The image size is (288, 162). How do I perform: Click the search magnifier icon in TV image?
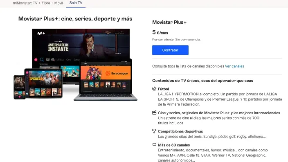pyautogui.click(x=42, y=59)
